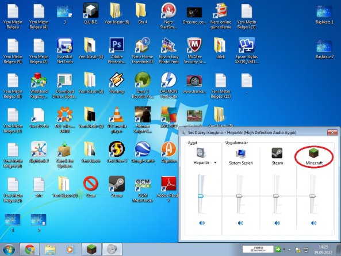Open dropdown next to Nero search go button
The width and height of the screenshot is (341, 256).
(284, 249)
